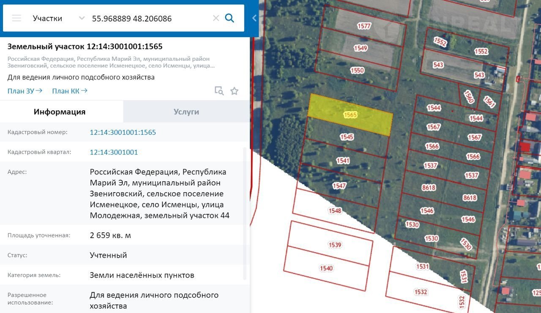The height and width of the screenshot is (313, 541).
Task: Click the info panel vertical scrollbar
Action: tap(245, 211)
